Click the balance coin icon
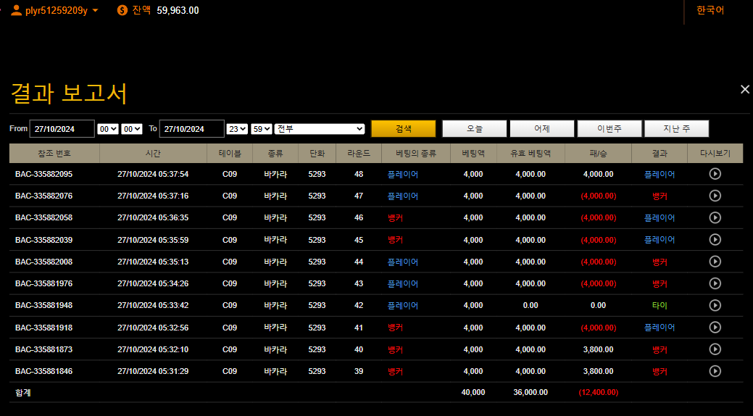Viewport: 753px width, 416px height. [x=122, y=10]
